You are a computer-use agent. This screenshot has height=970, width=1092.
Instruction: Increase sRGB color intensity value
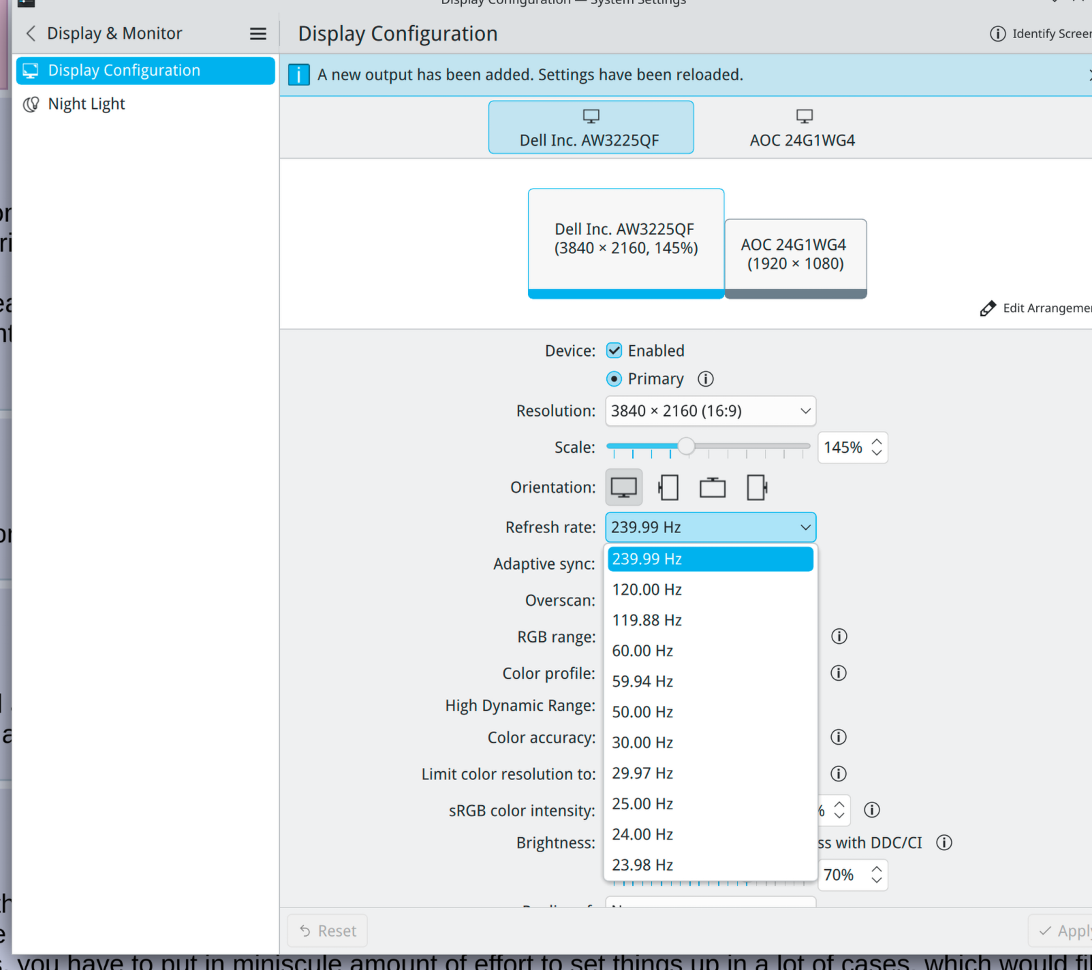click(839, 805)
